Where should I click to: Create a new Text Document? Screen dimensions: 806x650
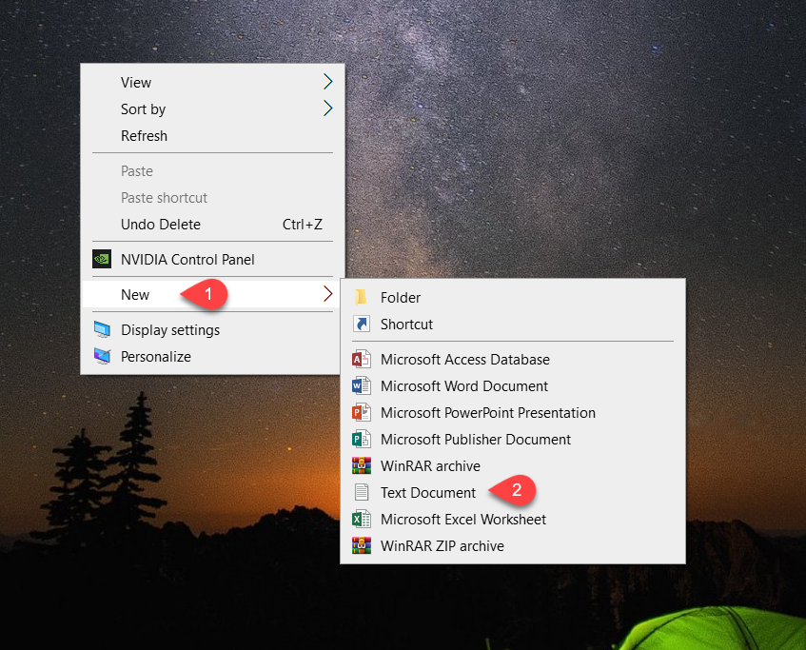coord(513,493)
